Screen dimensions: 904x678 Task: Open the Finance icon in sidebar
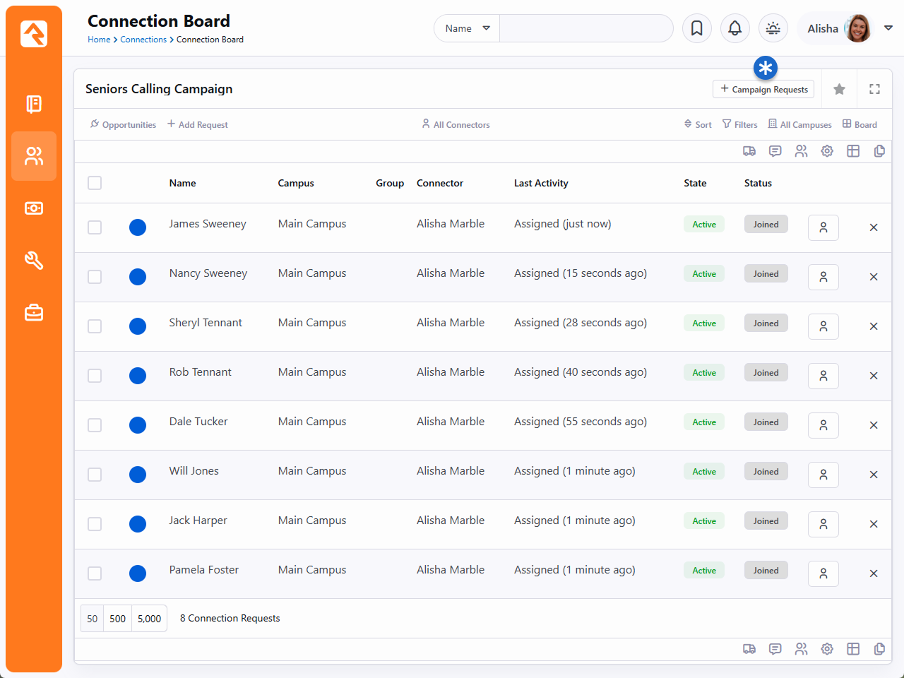34,208
